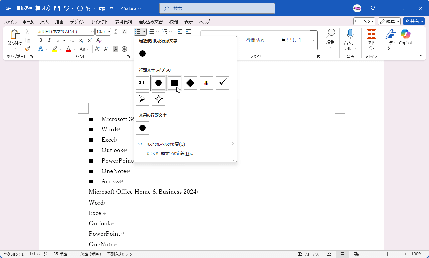Open the 編集 mode dropdown near share
The width and height of the screenshot is (429, 258).
(x=389, y=21)
